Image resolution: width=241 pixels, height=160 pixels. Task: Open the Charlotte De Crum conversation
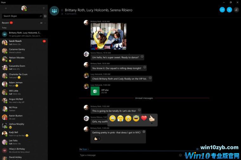(24, 76)
